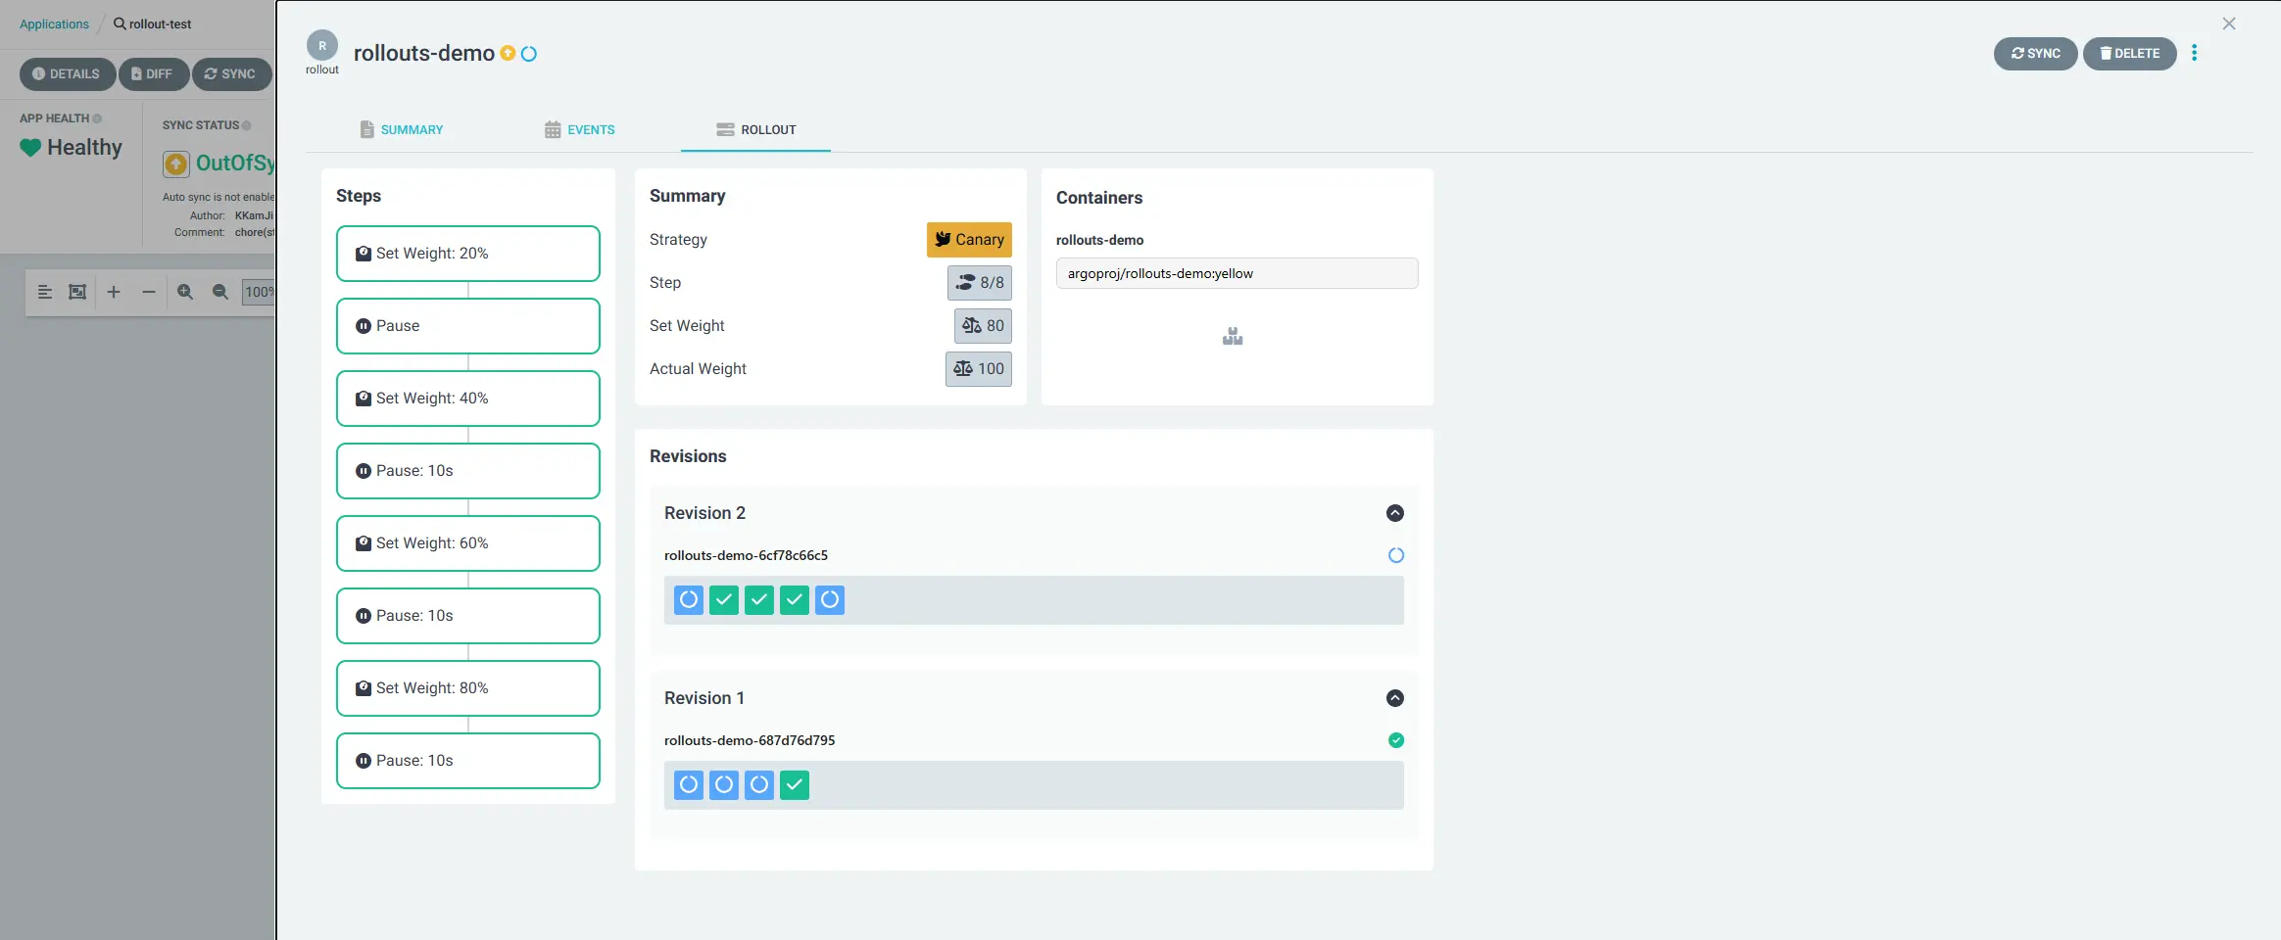Go to Applications breadcrumb link

point(54,23)
